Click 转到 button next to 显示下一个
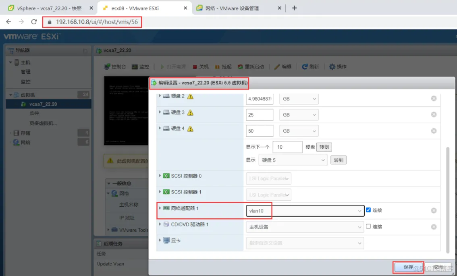This screenshot has height=276, width=457. tap(324, 147)
